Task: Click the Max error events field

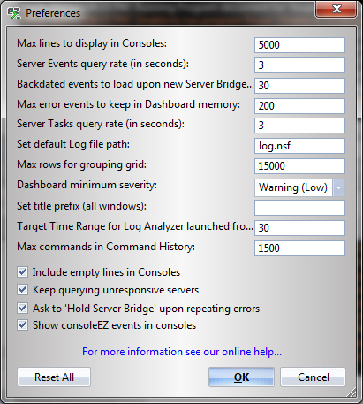Action: coord(299,106)
